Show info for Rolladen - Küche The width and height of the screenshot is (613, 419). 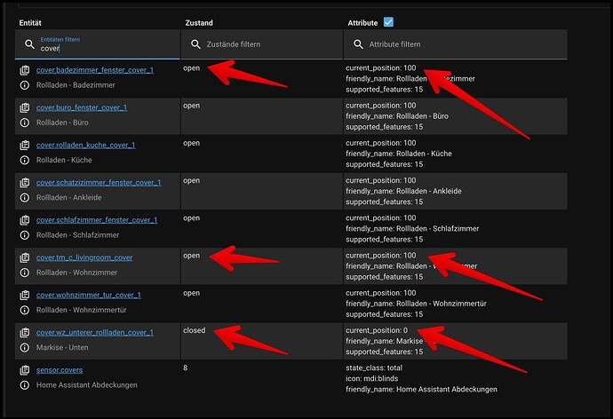25,160
